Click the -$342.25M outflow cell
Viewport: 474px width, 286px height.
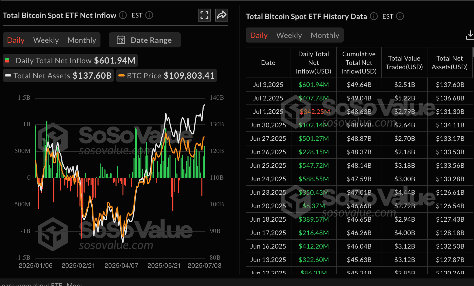pos(313,111)
